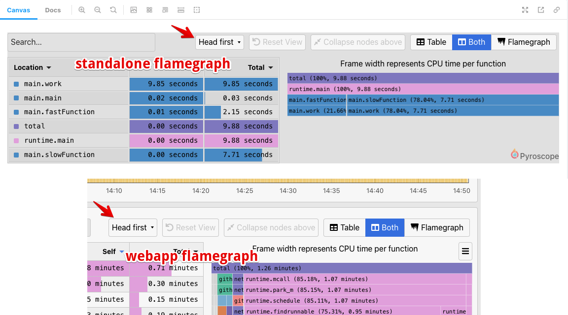Sort by the Location column header
This screenshot has height=315, width=568.
click(x=32, y=67)
